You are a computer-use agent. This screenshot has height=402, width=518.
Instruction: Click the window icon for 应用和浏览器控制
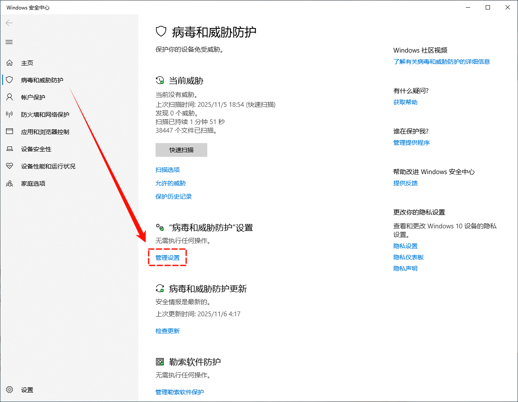[x=9, y=132]
